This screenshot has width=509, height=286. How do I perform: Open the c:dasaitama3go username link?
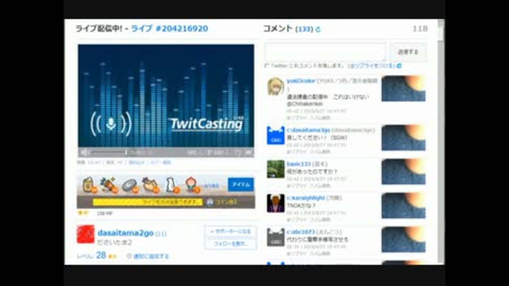pos(309,130)
